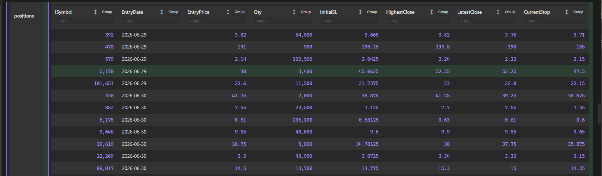Focus the LatestClose filter field
The width and height of the screenshot is (602, 176).
coord(487,21)
